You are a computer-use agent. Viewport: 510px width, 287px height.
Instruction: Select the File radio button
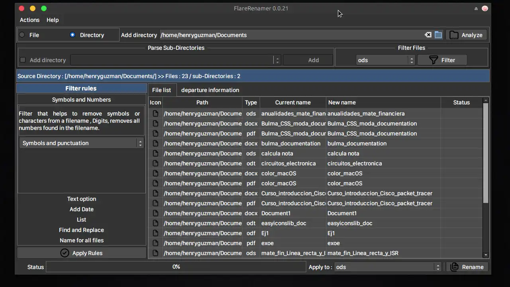[22, 35]
